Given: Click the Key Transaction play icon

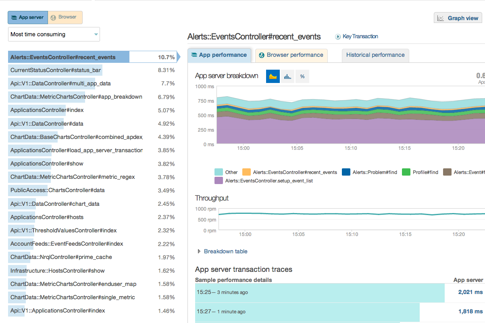Looking at the screenshot, I should (x=338, y=37).
